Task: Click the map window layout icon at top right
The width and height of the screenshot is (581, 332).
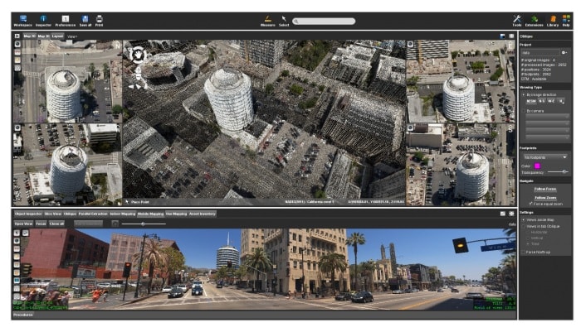Action: (502, 36)
